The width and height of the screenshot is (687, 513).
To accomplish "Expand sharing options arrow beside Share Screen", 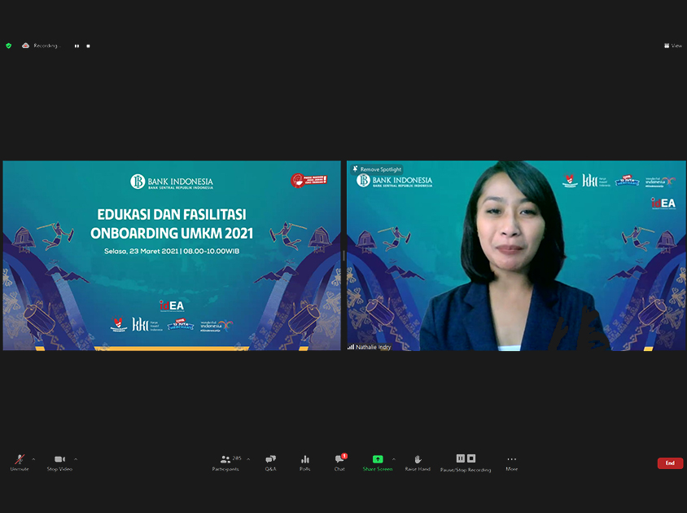I will [x=393, y=459].
